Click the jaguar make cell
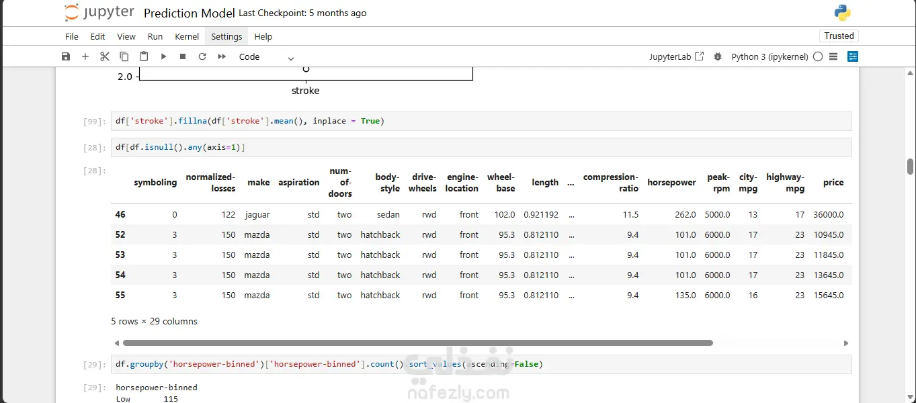The height and width of the screenshot is (403, 916). [x=257, y=215]
